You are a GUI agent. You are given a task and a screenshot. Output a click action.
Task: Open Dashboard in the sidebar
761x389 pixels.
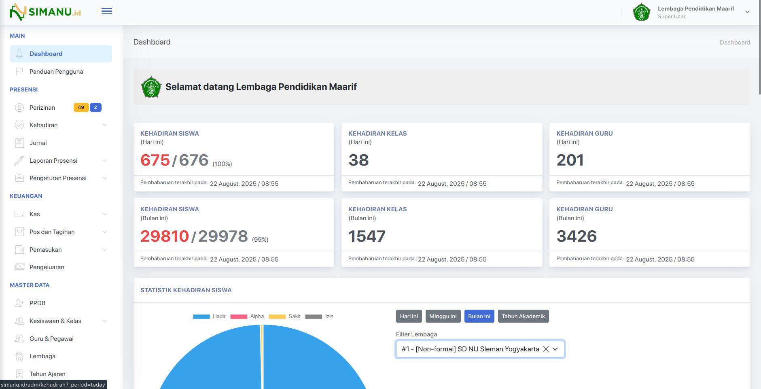[x=61, y=54]
